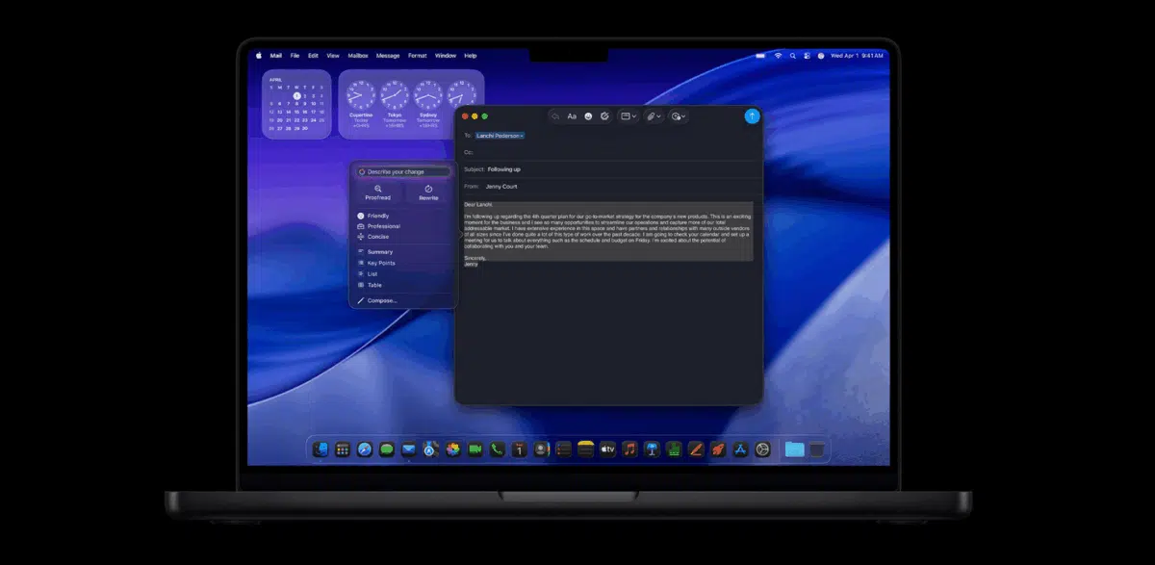Viewport: 1155px width, 565px height.
Task: Click the battery indicator in the menu bar
Action: [x=762, y=55]
